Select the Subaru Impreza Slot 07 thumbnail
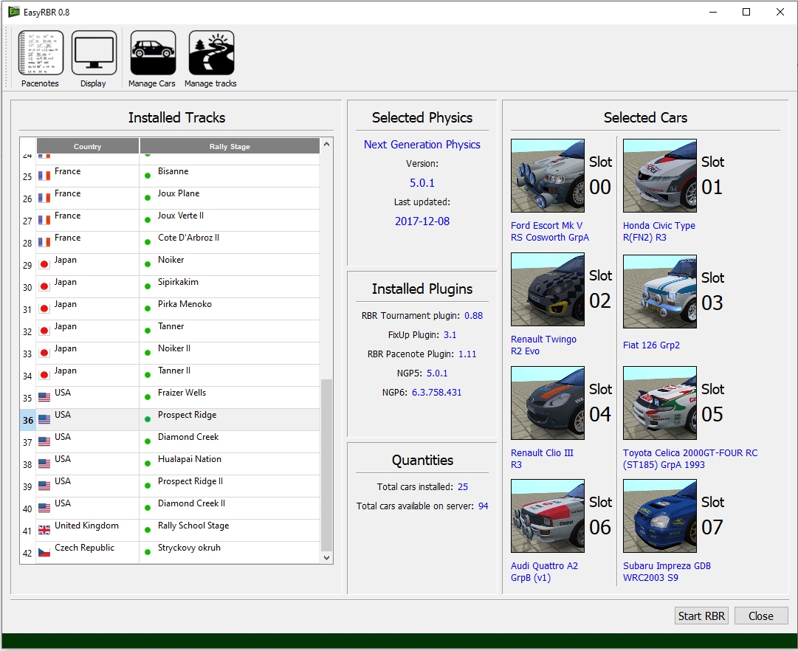 coord(660,516)
